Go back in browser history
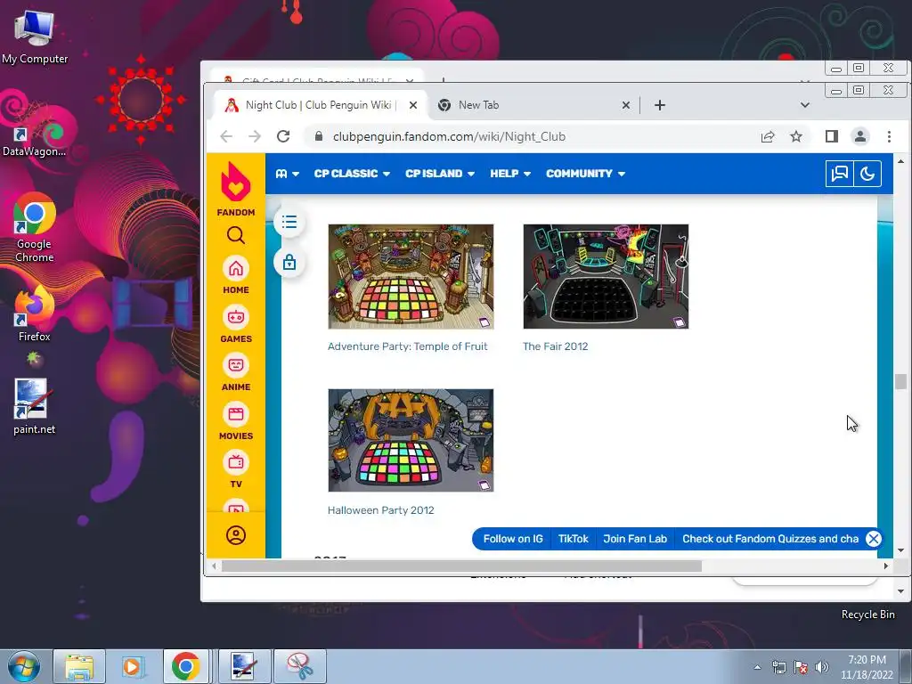The width and height of the screenshot is (912, 684). click(226, 136)
